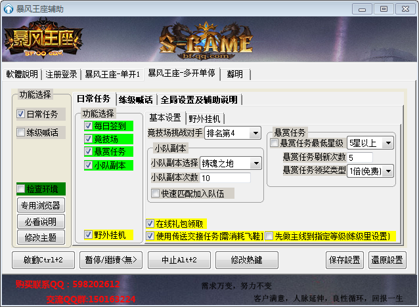Uncheck the 在线礼包领取 option
Viewport: 419px width, 307px height.
[x=151, y=224]
